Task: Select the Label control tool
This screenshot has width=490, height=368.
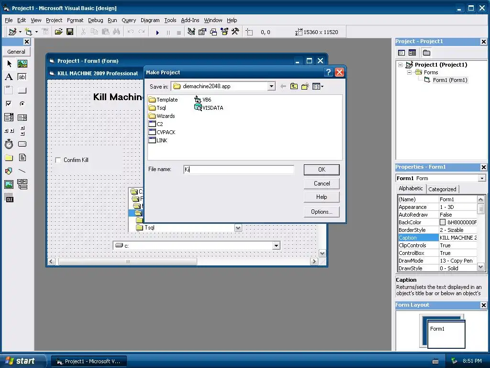Action: point(9,77)
